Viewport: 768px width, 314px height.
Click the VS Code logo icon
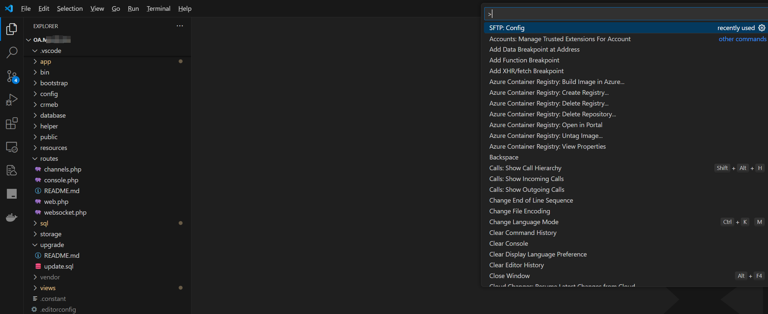click(9, 8)
